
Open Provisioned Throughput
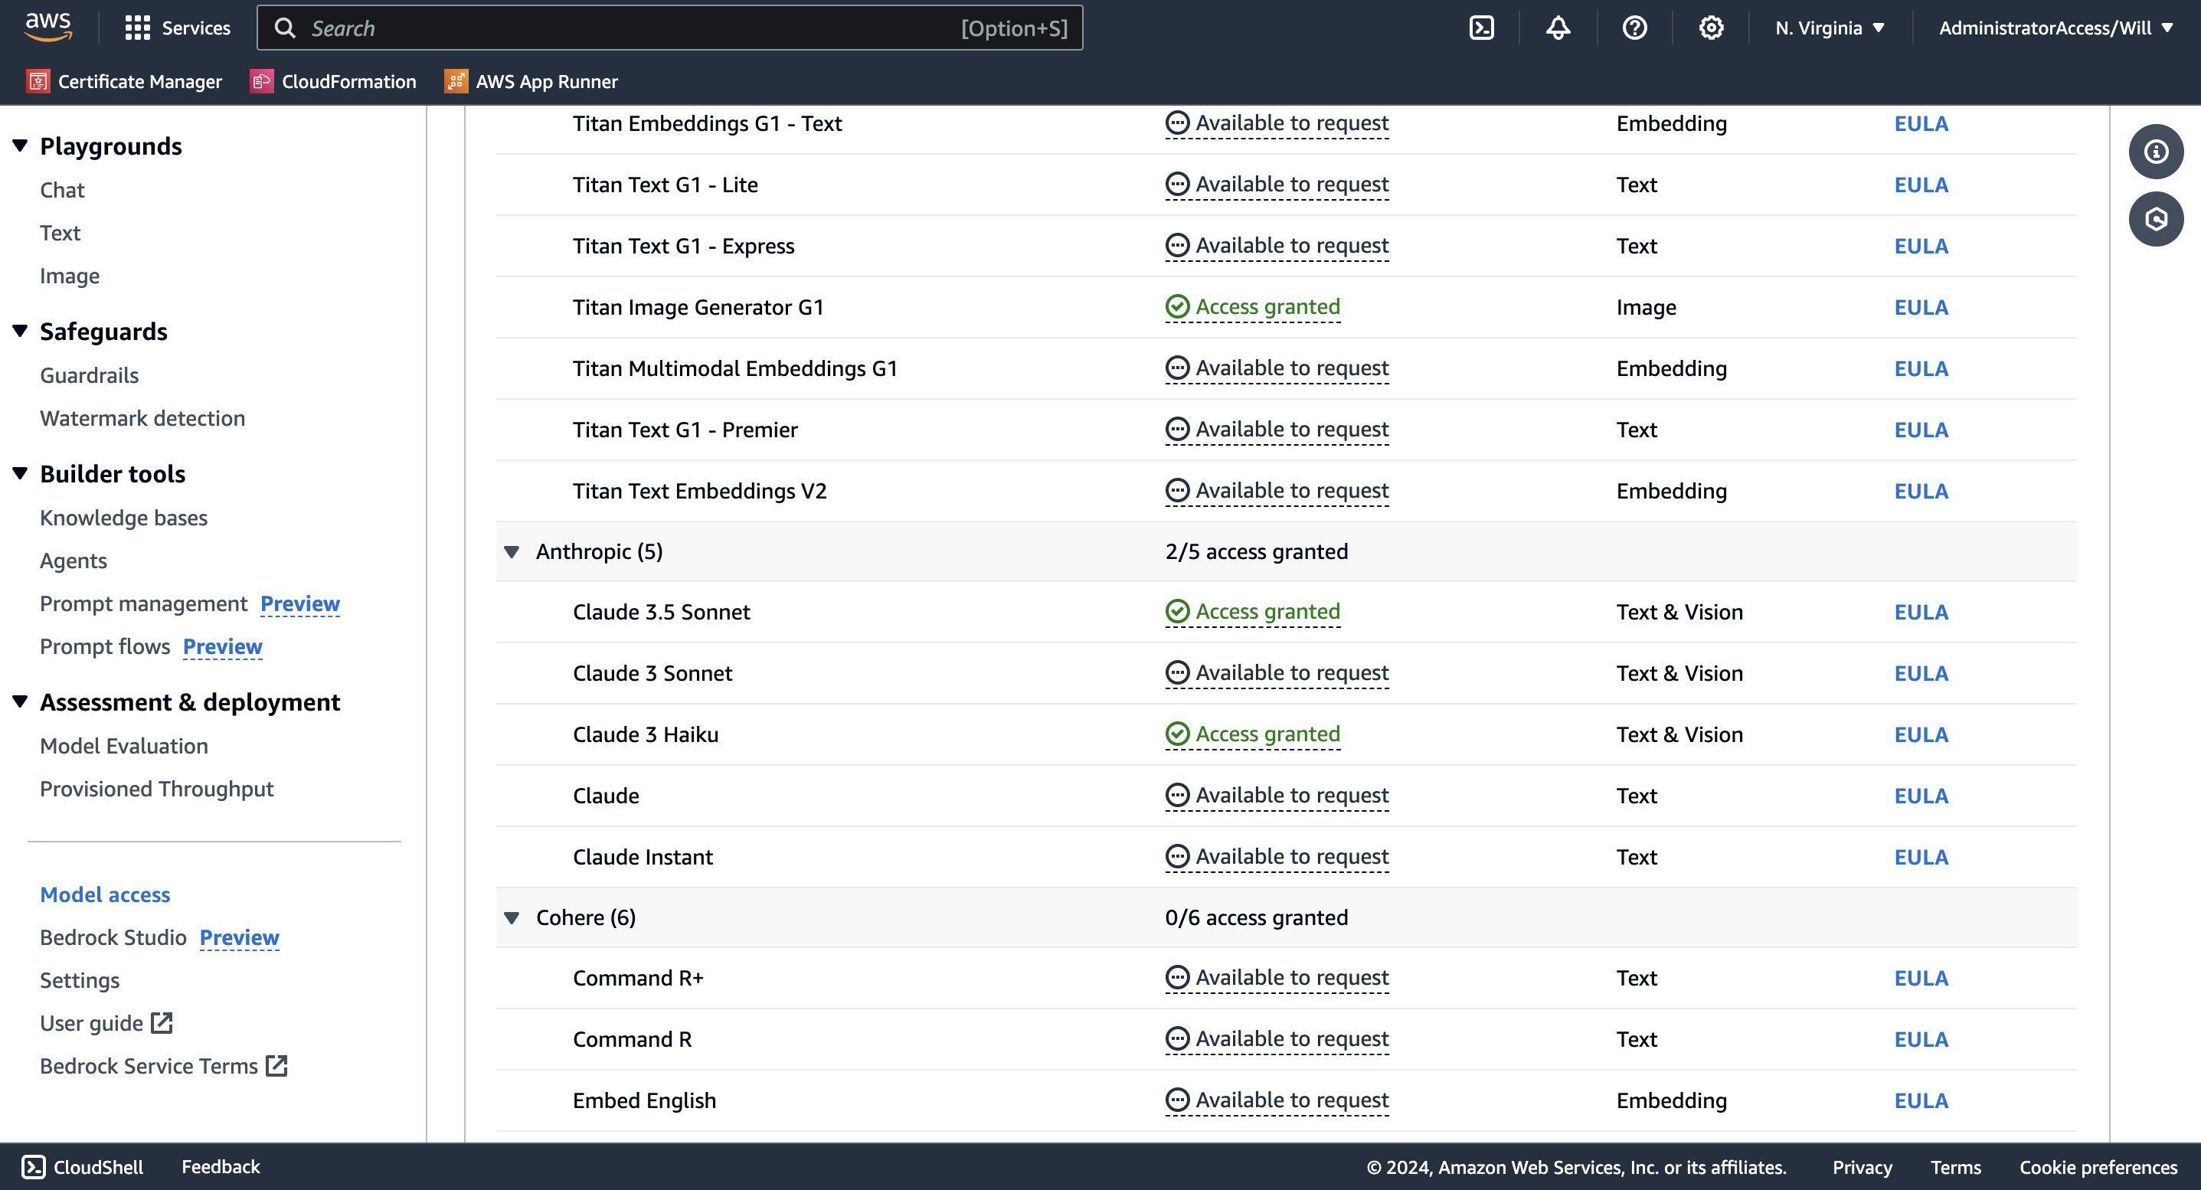[x=157, y=790]
